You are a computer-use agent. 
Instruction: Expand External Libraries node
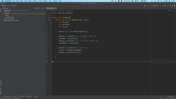[x=3, y=19]
